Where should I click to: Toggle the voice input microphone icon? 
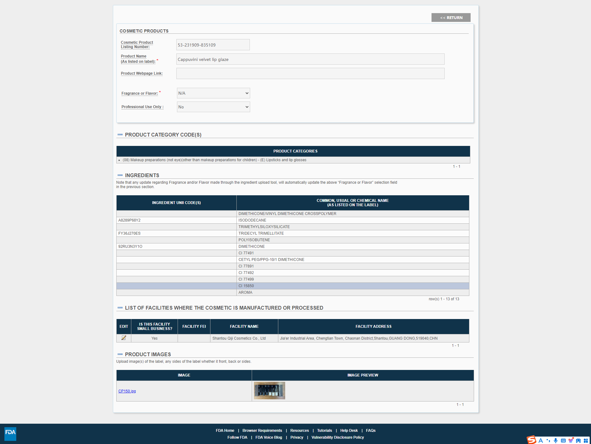pyautogui.click(x=556, y=441)
